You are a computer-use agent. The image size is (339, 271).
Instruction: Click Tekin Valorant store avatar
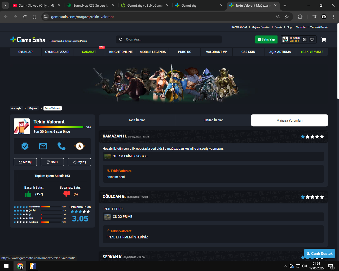(22, 126)
